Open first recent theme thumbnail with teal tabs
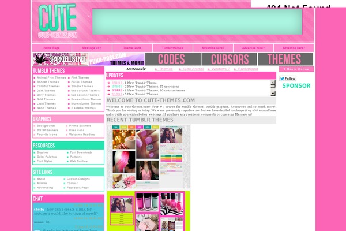 (149, 157)
